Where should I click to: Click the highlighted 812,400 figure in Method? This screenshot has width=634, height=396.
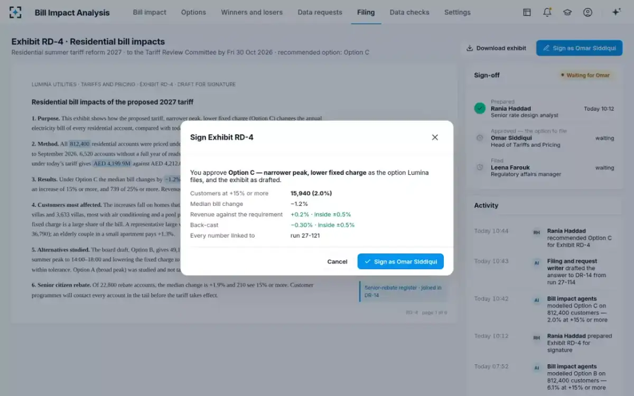pyautogui.click(x=80, y=144)
